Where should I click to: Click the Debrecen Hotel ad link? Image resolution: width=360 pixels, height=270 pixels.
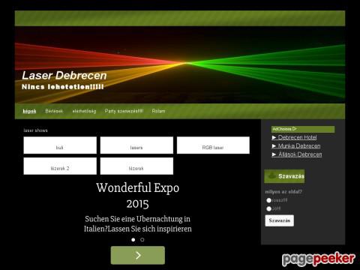point(294,137)
